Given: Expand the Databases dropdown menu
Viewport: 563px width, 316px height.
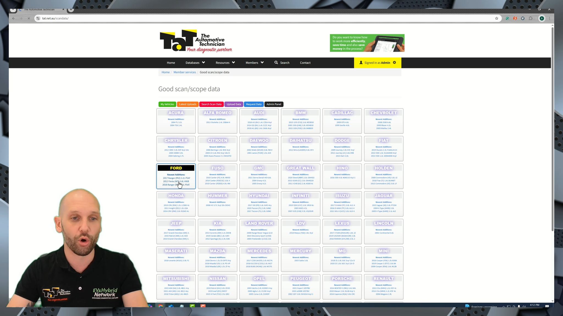Looking at the screenshot, I should [195, 63].
